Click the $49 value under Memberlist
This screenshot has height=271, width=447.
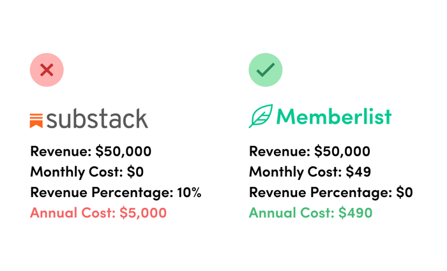click(358, 172)
